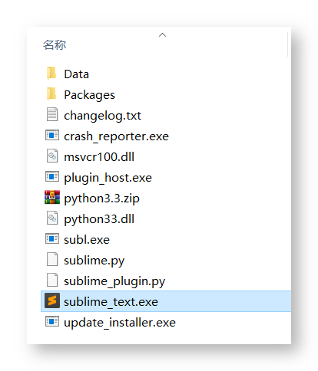Select the Packages folder icon
Viewport: 318px width, 371px height.
(52, 94)
